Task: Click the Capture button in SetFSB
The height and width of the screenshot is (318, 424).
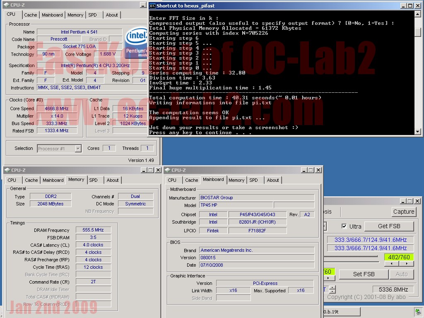Action: (x=404, y=212)
